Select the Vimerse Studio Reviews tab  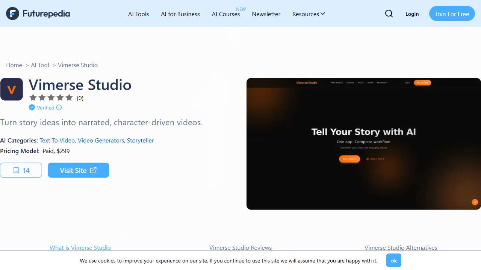pyautogui.click(x=240, y=247)
